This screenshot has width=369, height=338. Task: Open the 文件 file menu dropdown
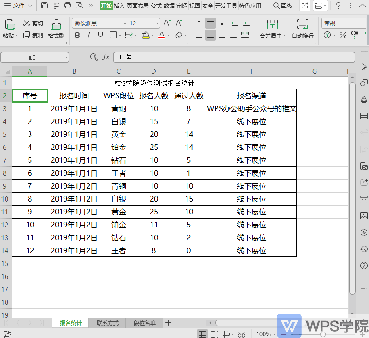click(18, 6)
